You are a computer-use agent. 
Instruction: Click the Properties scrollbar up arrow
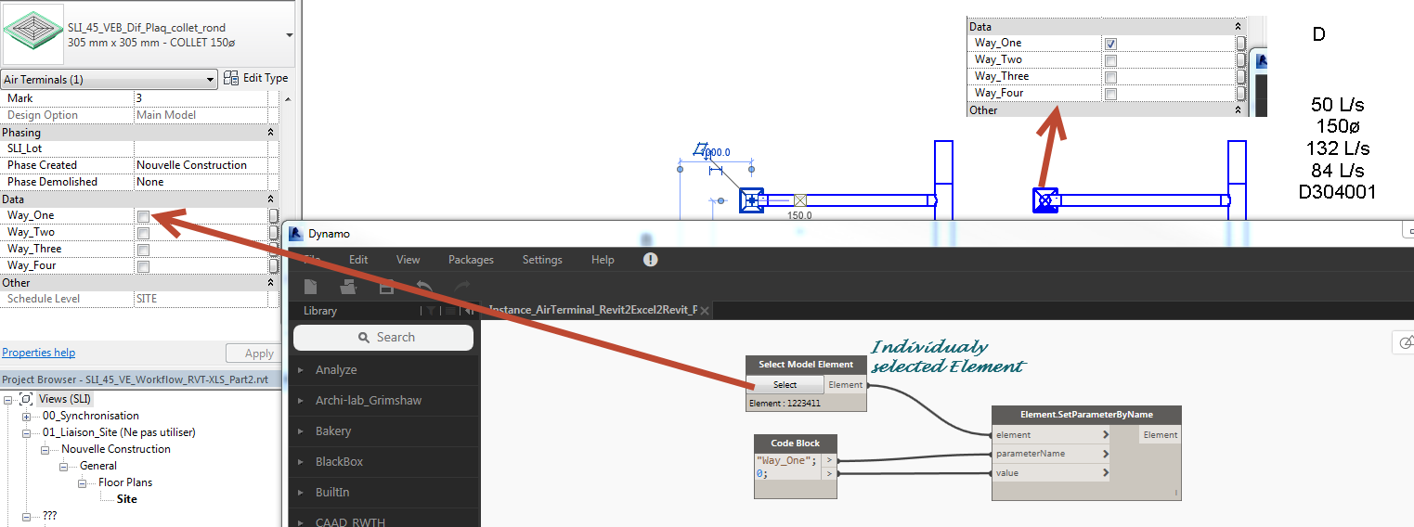click(286, 98)
